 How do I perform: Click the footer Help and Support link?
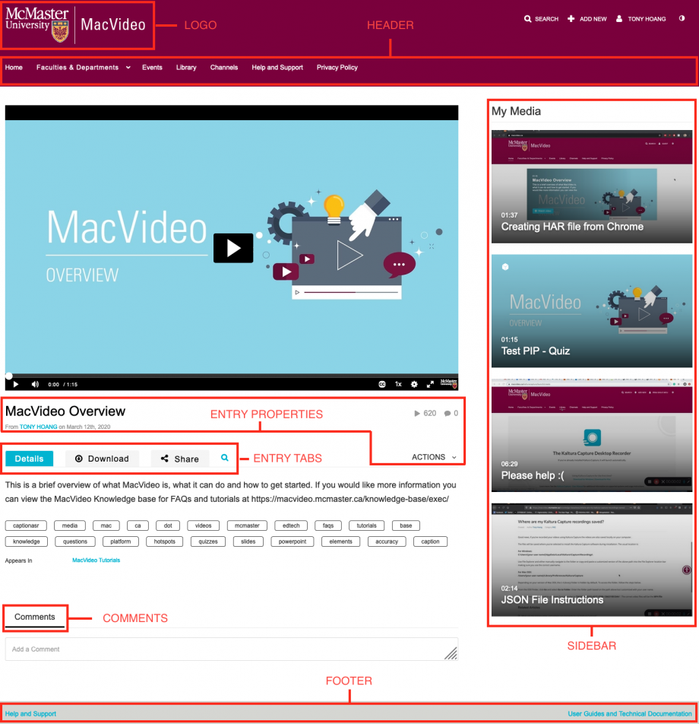point(30,714)
